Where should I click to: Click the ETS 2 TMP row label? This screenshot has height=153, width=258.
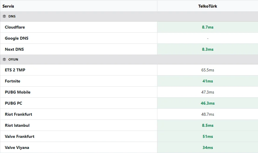pyautogui.click(x=15, y=70)
